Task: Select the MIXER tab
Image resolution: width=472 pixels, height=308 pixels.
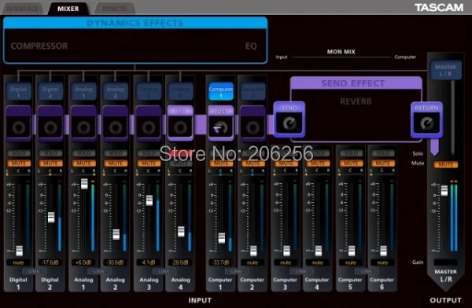Action: coord(68,9)
